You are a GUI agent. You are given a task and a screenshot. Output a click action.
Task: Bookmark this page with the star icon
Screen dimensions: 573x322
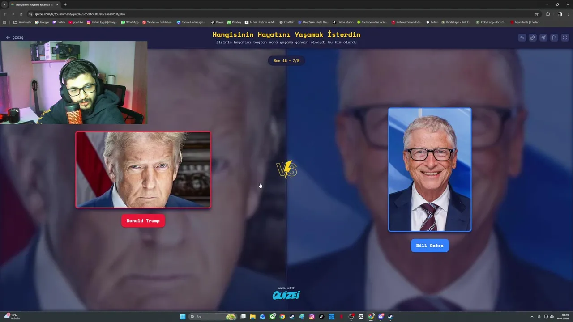coord(537,14)
